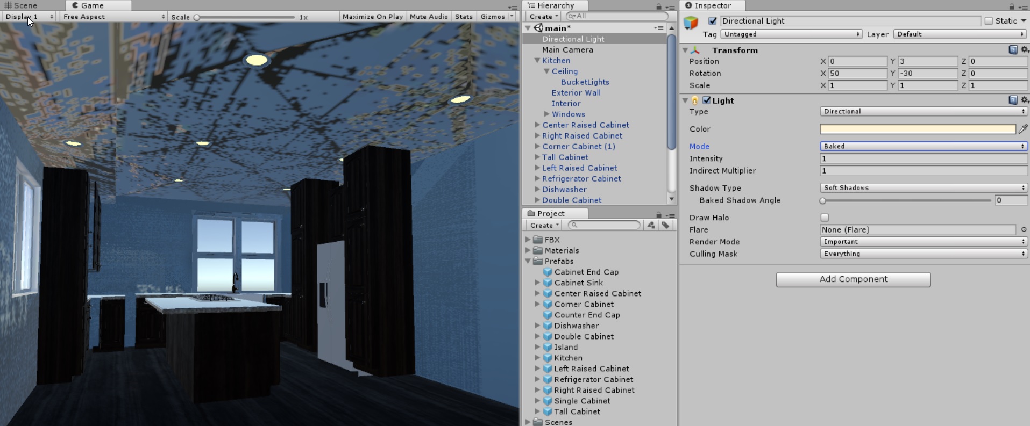Click the Inspector panel lock icon

coord(1011,6)
